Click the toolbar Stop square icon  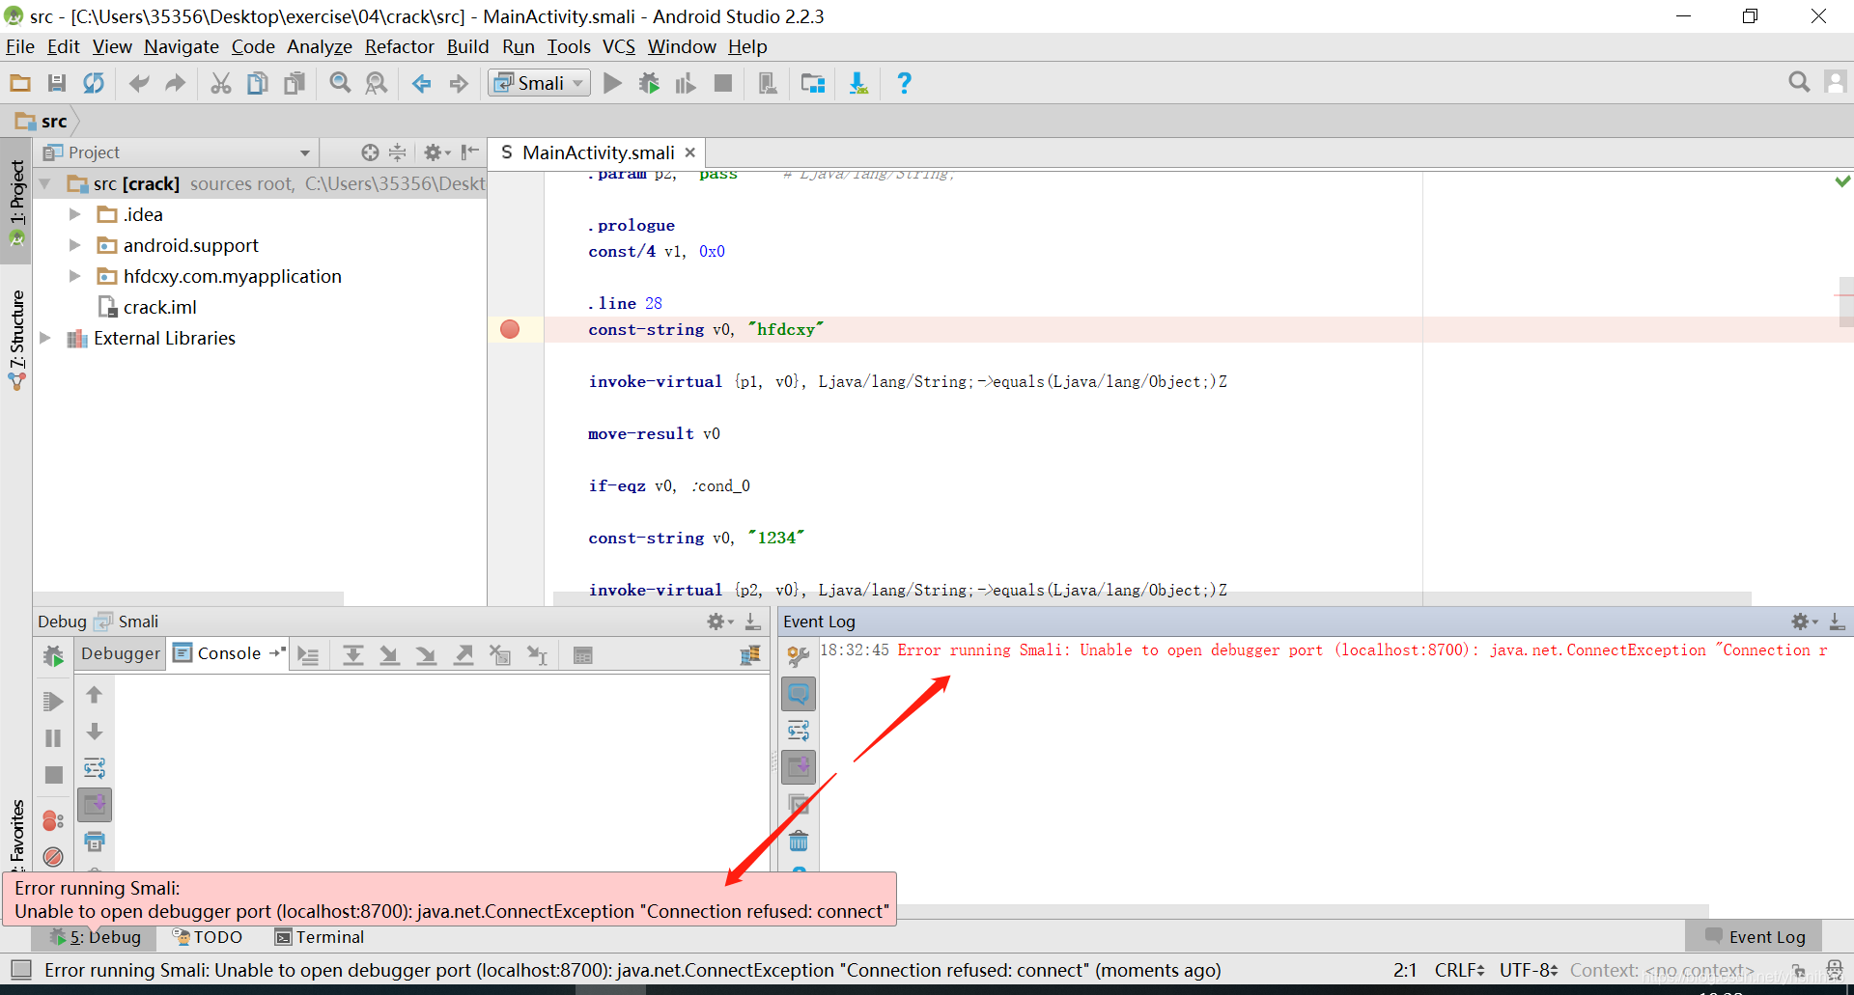click(x=722, y=84)
